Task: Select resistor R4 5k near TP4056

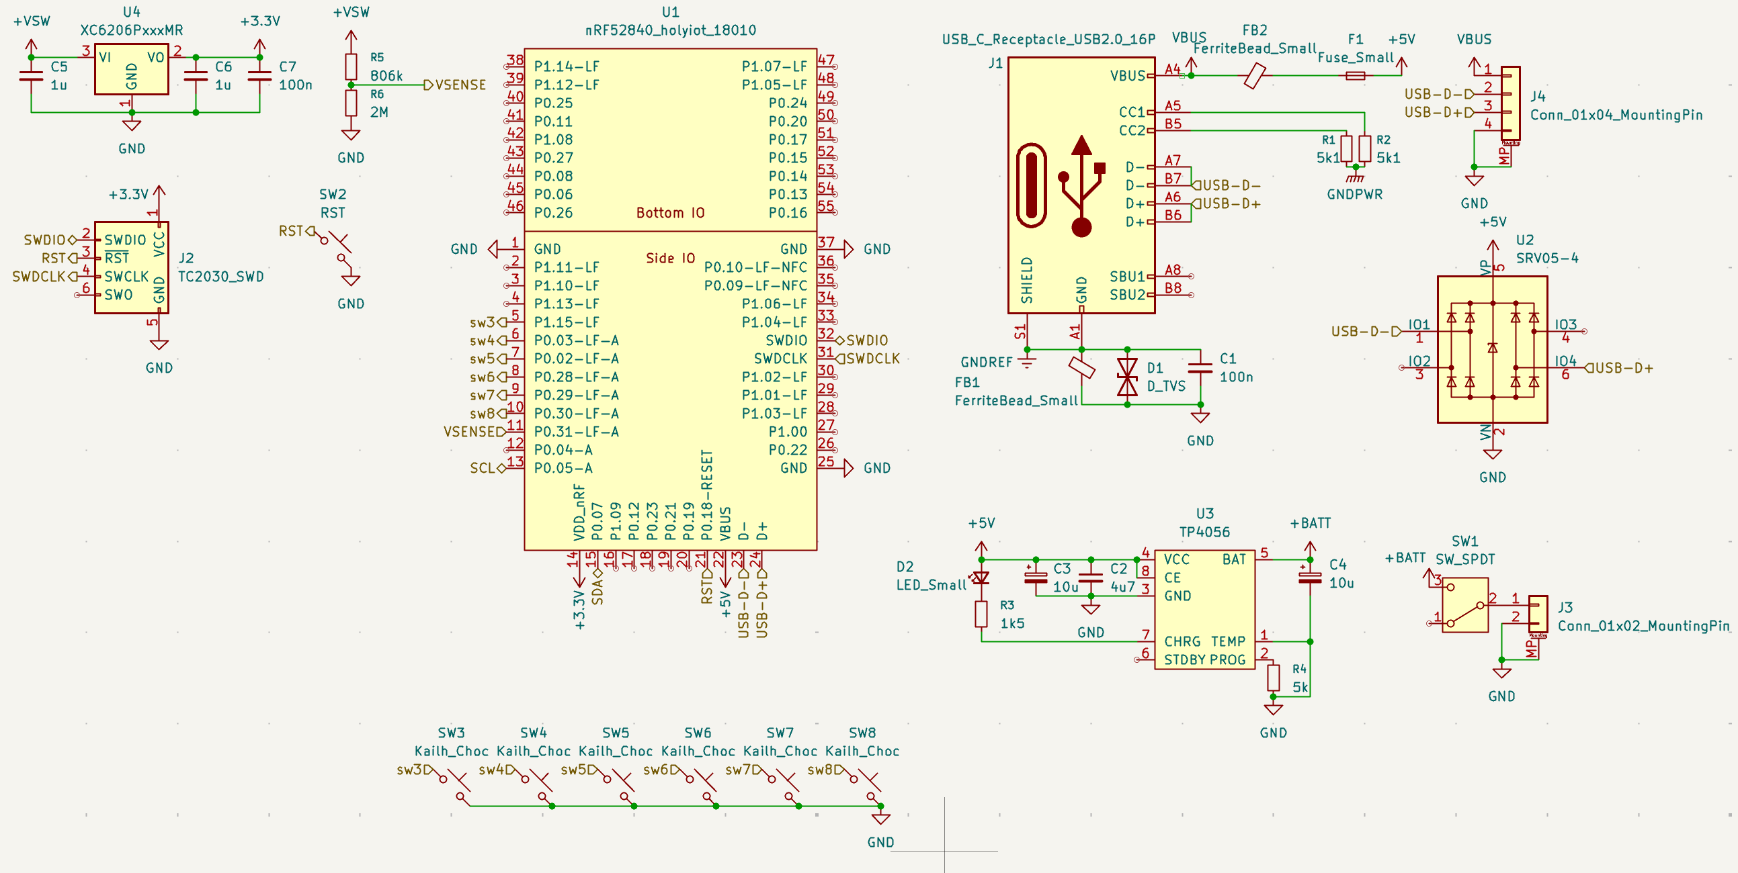Action: (x=1272, y=678)
